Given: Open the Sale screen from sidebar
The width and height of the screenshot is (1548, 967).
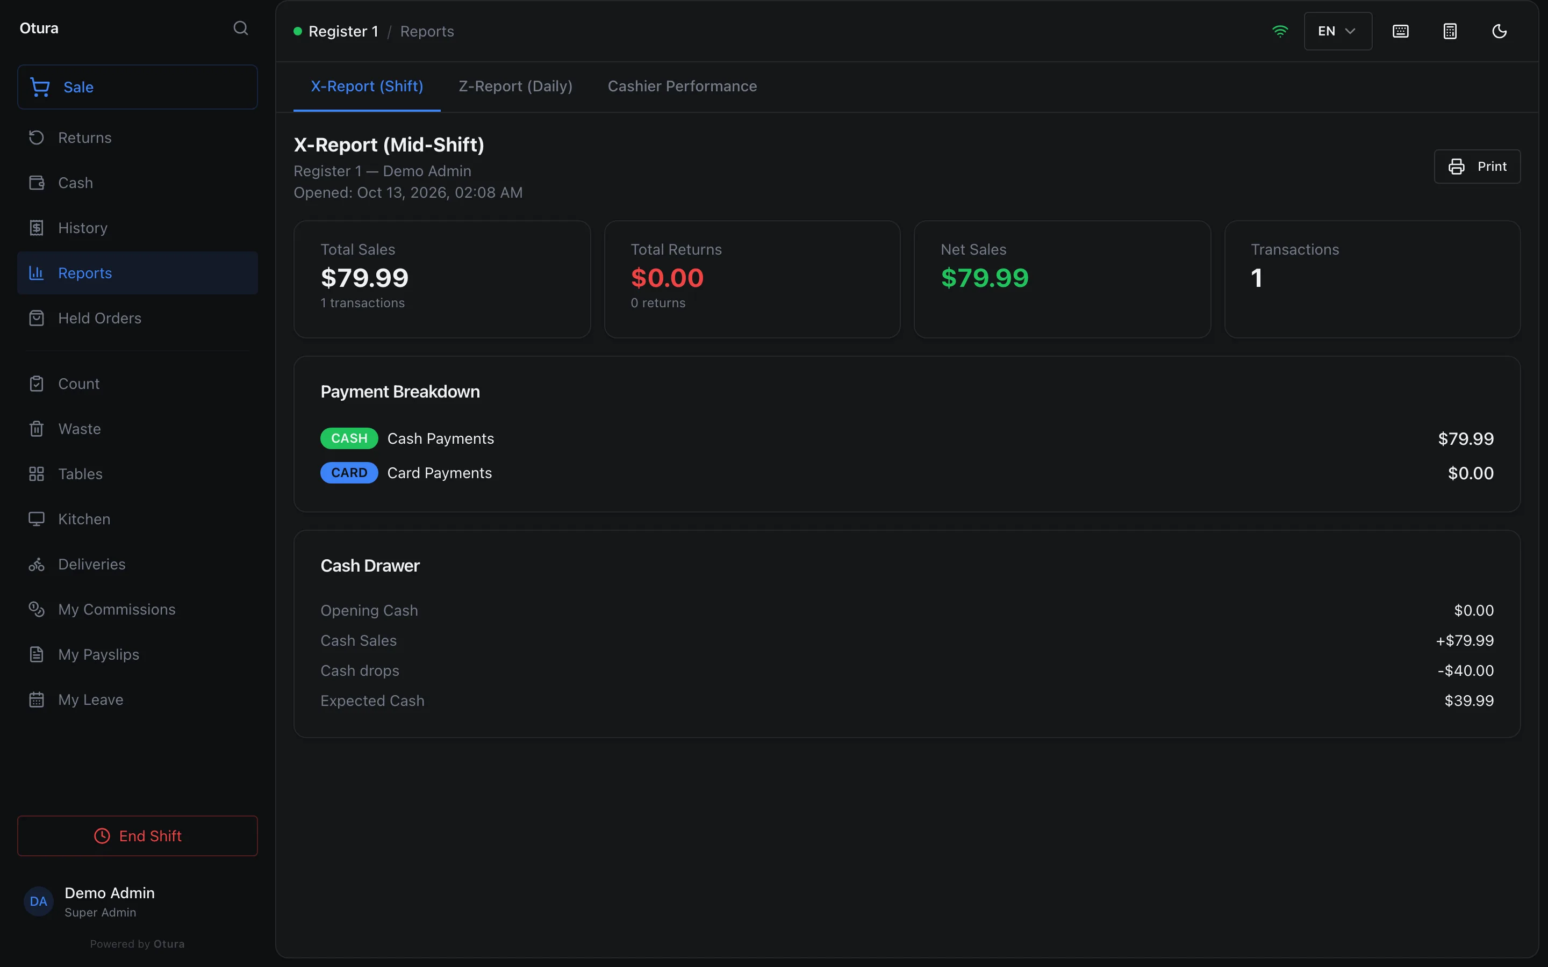Looking at the screenshot, I should click(138, 87).
